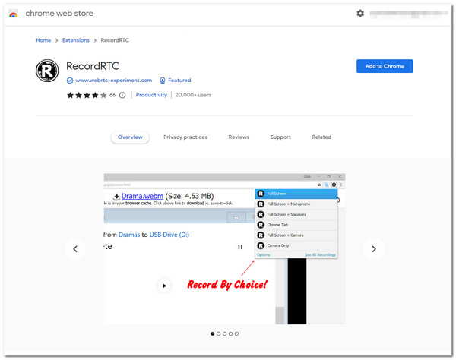Click Full Screen + Microphone in screenshot
456x360 pixels.
tap(296, 204)
